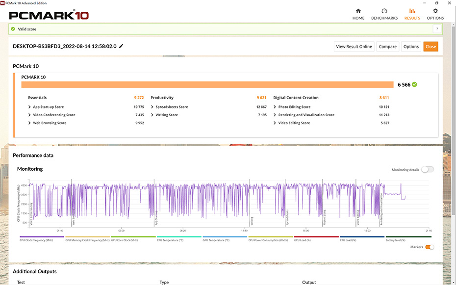
Task: Click the pencil icon to rename result
Action: coord(121,46)
